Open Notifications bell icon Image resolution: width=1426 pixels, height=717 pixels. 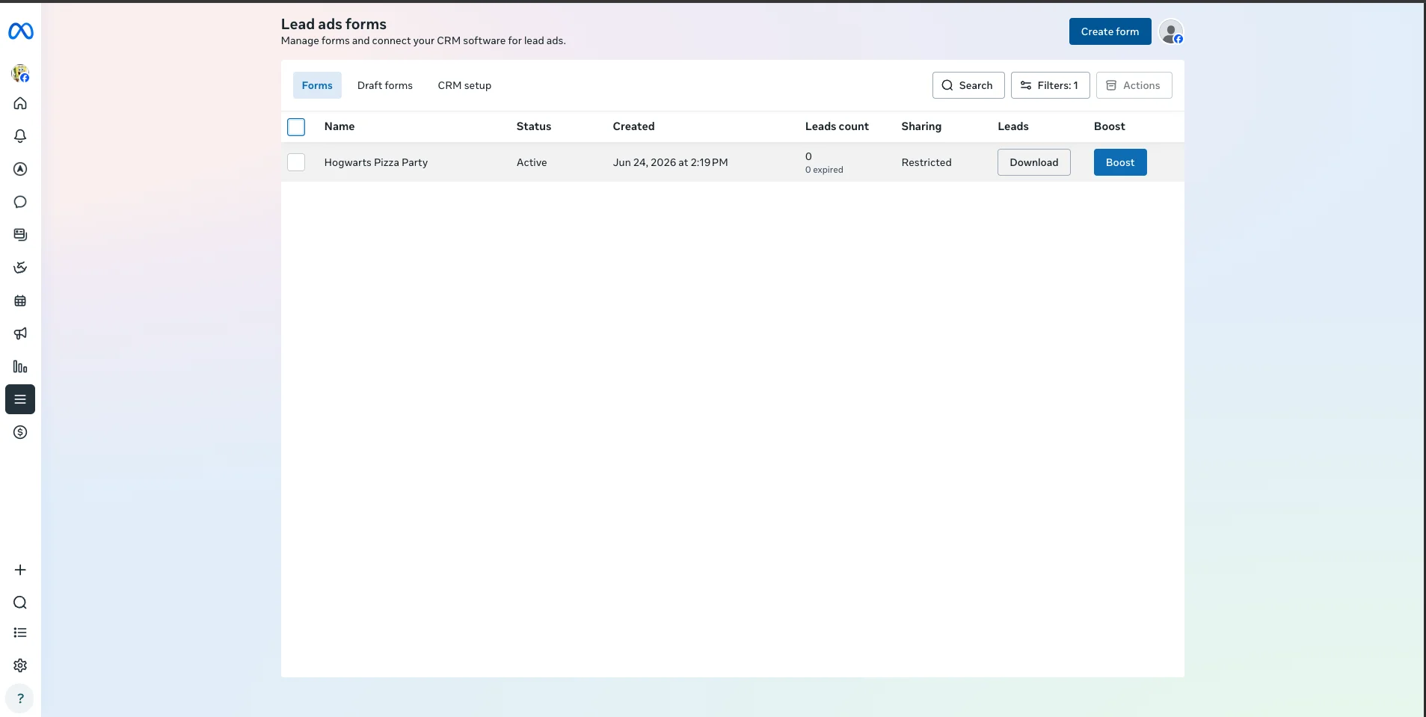tap(20, 136)
